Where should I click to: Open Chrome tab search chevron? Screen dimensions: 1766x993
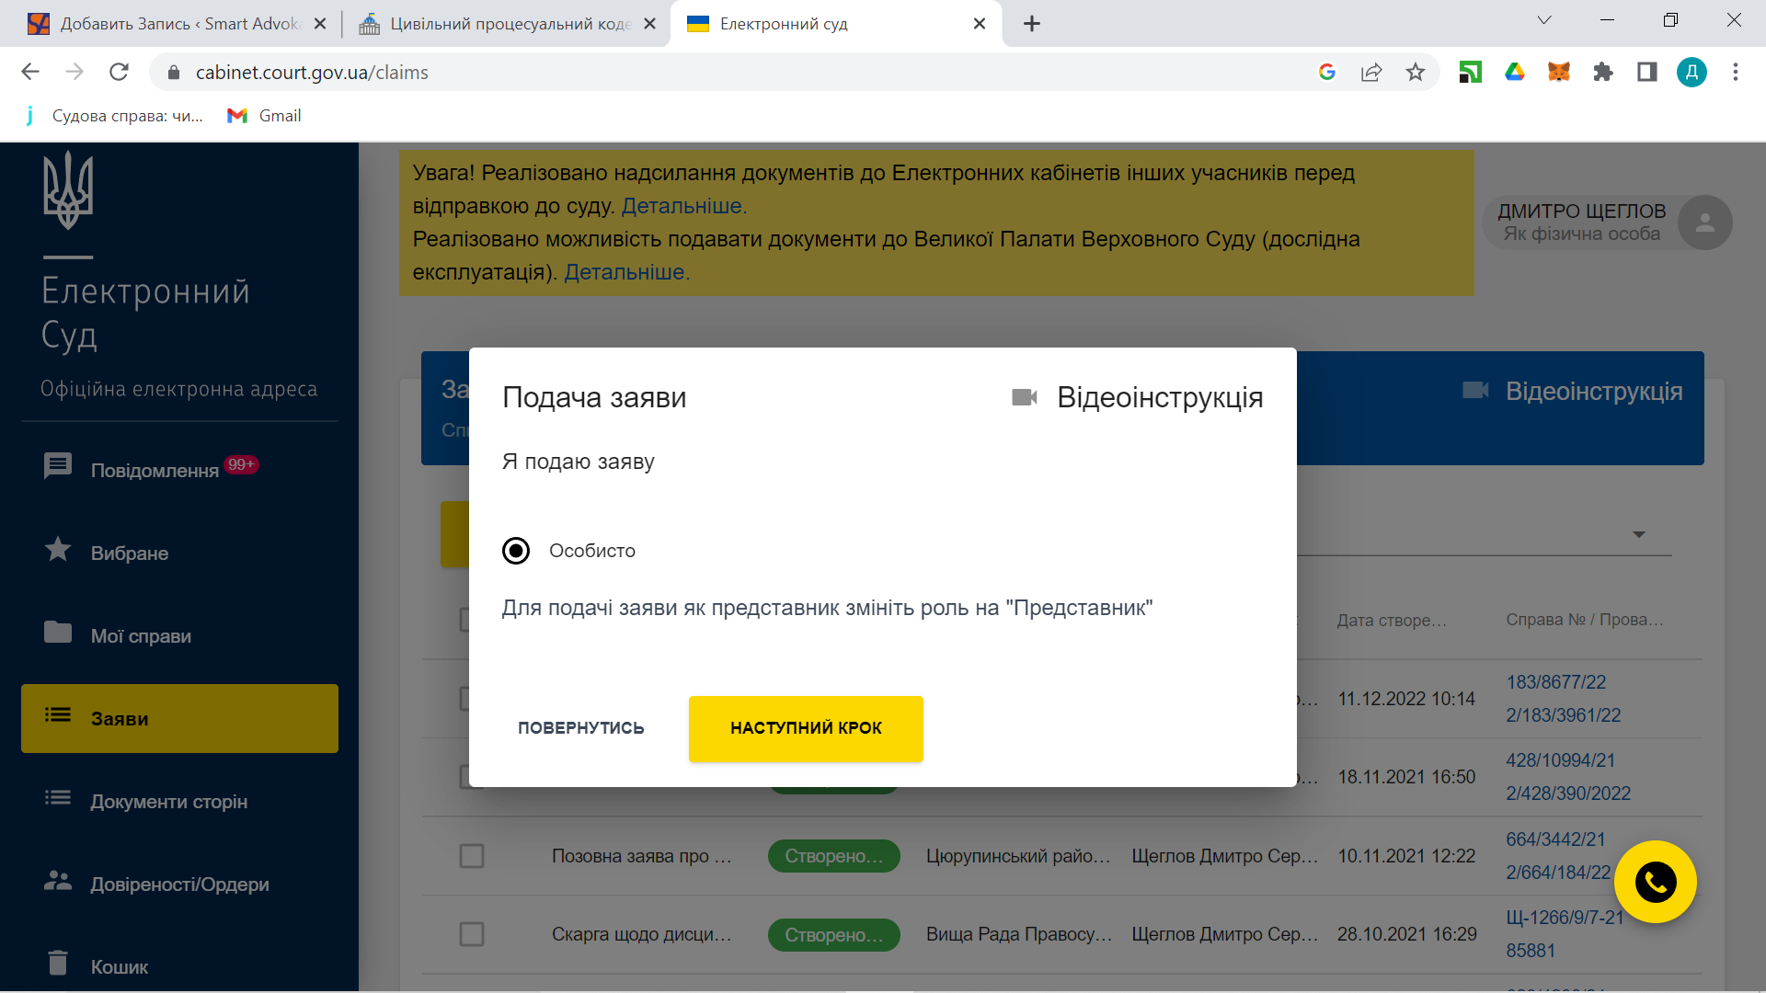tap(1544, 21)
